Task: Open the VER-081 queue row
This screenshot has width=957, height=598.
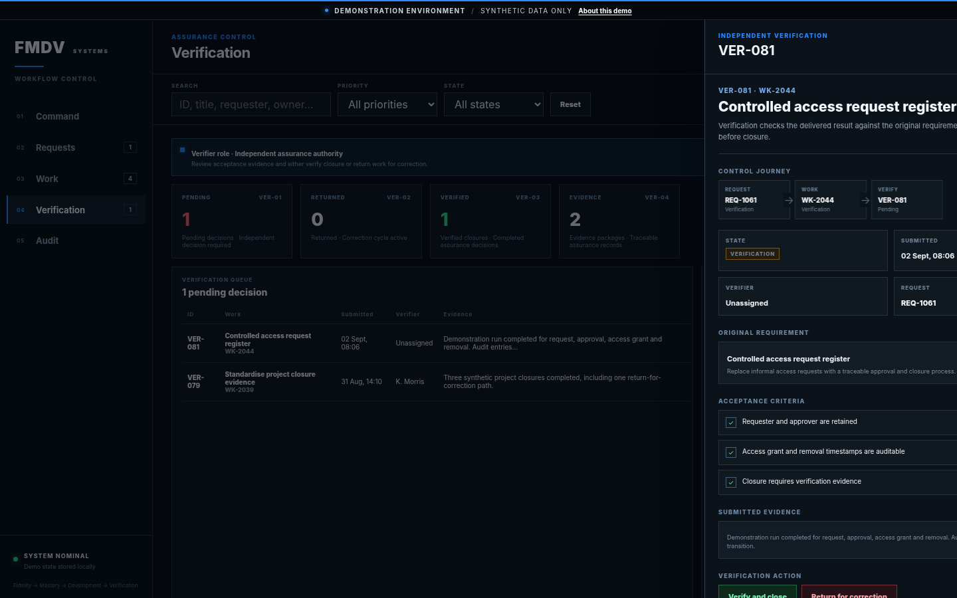Action: pos(437,344)
